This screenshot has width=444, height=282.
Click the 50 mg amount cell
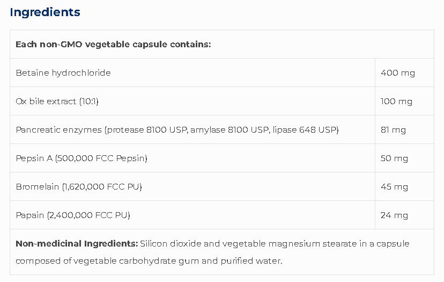coord(394,158)
